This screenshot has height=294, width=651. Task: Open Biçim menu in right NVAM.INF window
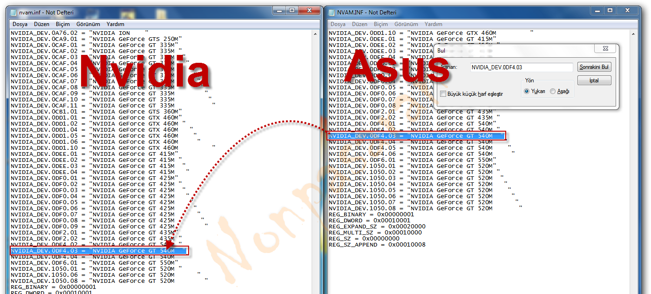pos(381,24)
